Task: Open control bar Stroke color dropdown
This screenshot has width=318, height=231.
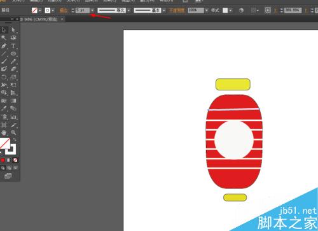Action: click(x=53, y=10)
